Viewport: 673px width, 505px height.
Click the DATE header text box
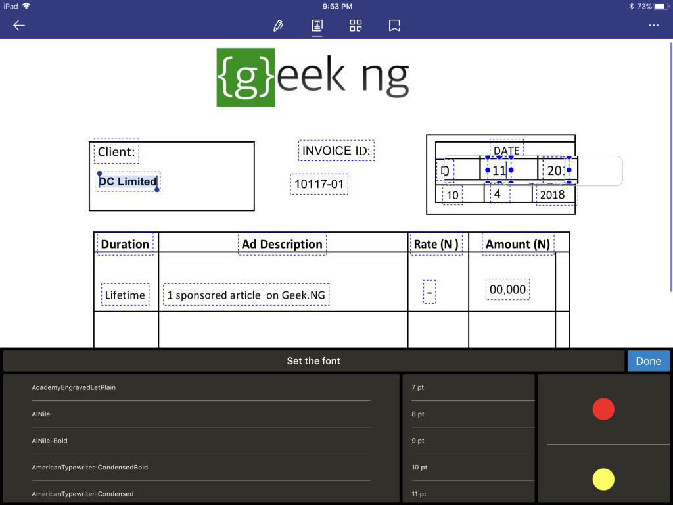pos(507,150)
